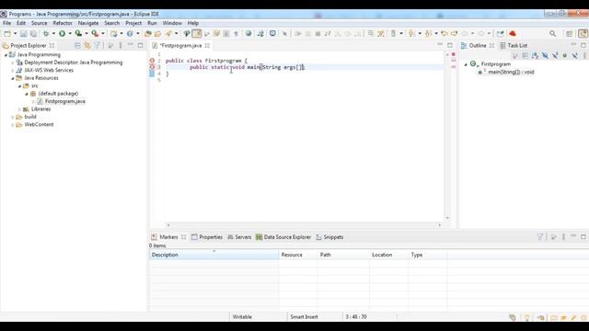
Task: Toggle Mark Occurrences highlighted toolbar button
Action: [x=196, y=34]
